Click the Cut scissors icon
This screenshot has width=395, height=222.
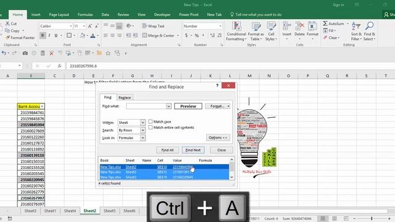click(x=8, y=23)
